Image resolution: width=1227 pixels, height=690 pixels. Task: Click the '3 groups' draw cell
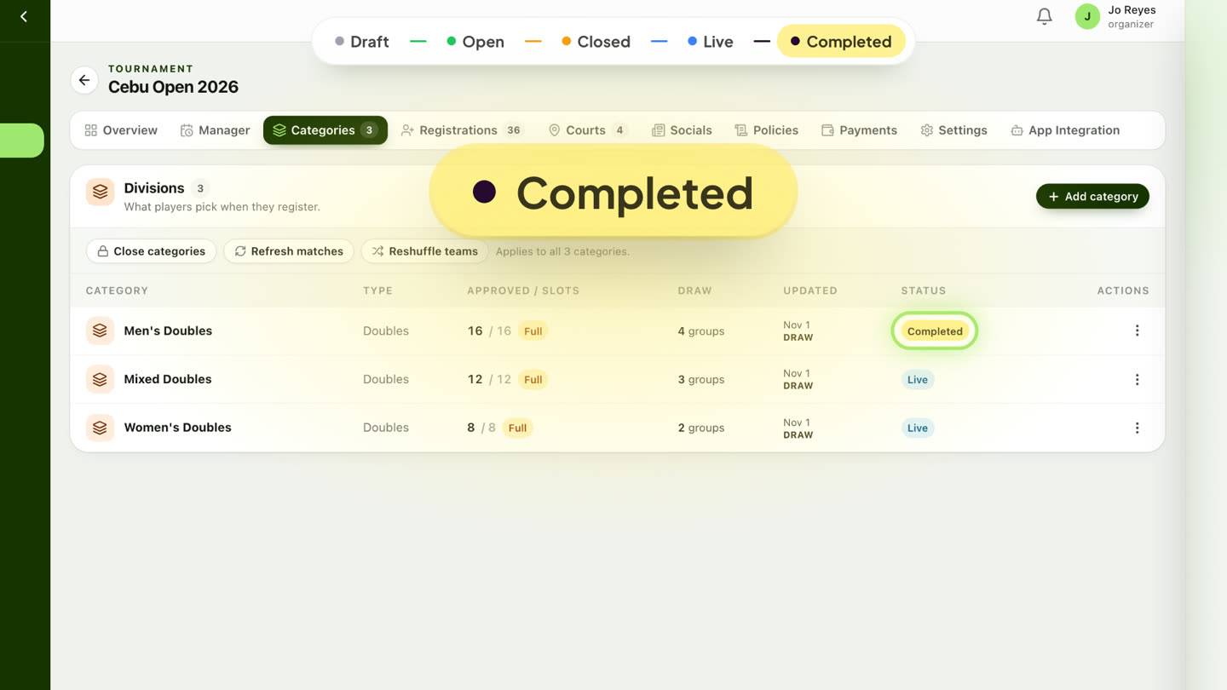(x=701, y=380)
